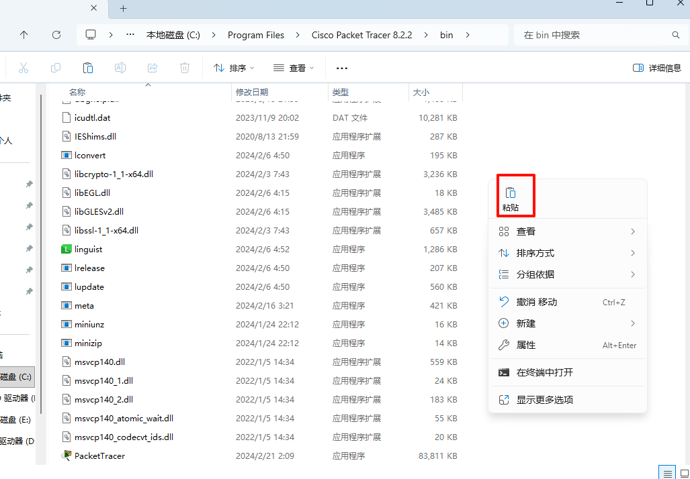Sort by the 类型 column header
Viewport: 690px width, 479px height.
(x=341, y=93)
